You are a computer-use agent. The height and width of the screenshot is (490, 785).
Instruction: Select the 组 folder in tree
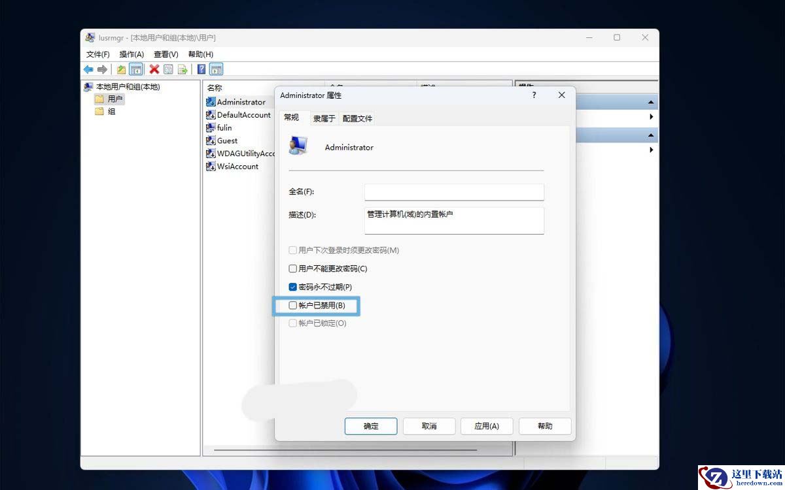click(x=105, y=111)
